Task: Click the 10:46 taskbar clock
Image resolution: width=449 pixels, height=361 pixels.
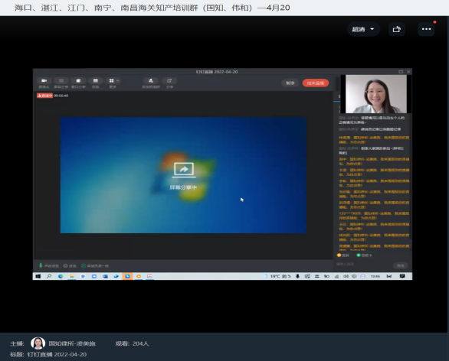Action: (x=375, y=276)
